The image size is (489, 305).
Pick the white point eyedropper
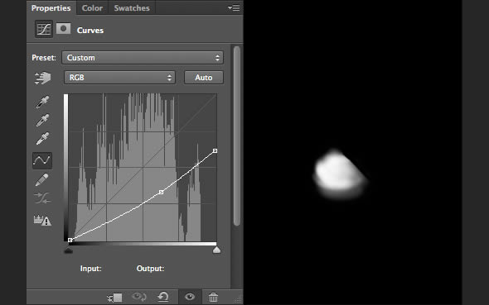[x=42, y=139]
